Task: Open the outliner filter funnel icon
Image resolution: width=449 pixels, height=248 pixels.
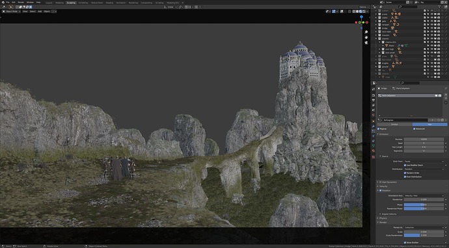Action: pos(440,7)
